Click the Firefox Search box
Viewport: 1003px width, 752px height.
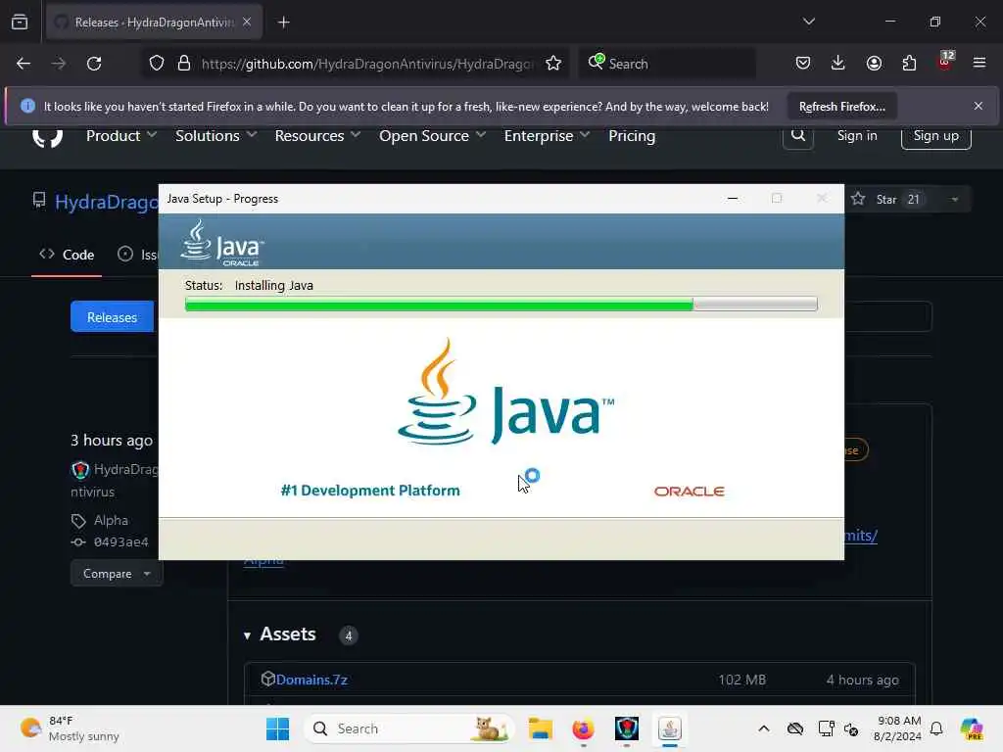click(667, 64)
